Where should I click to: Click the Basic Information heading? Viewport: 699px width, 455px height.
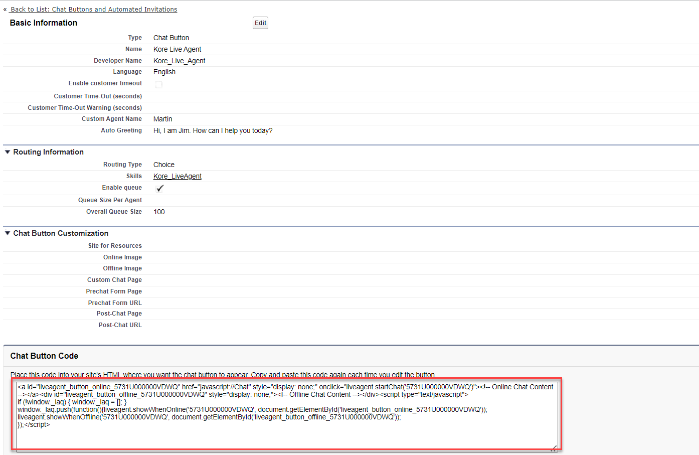(x=44, y=23)
